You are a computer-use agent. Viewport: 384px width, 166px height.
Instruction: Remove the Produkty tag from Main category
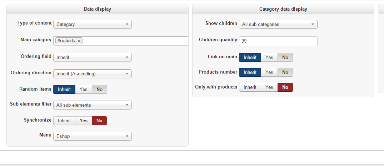tap(79, 41)
